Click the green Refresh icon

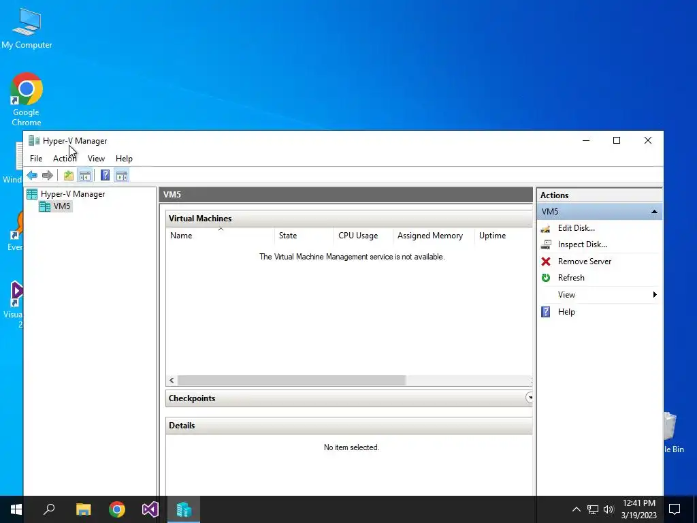(546, 278)
